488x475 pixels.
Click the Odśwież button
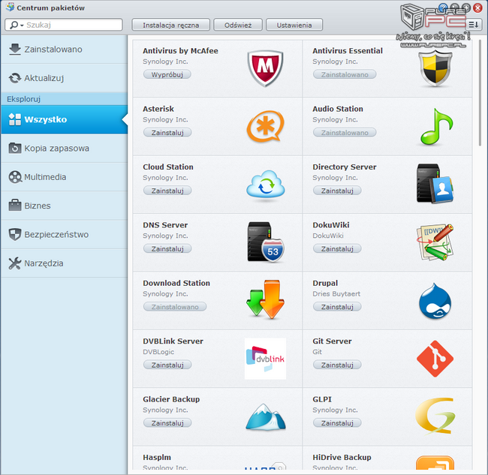pyautogui.click(x=238, y=25)
